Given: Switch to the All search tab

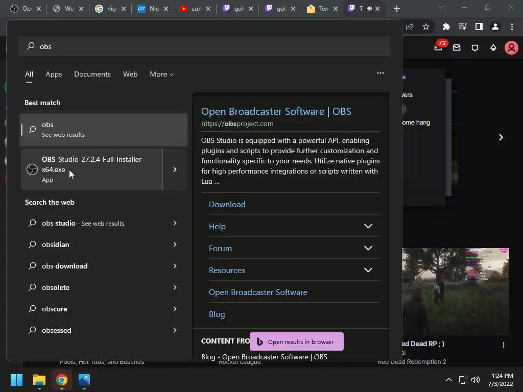Looking at the screenshot, I should tap(29, 74).
